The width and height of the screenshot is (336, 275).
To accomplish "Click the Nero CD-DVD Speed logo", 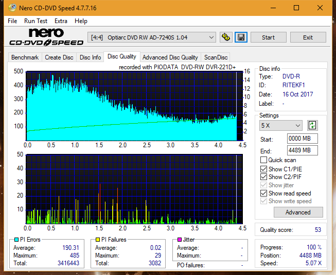I will pyautogui.click(x=46, y=37).
